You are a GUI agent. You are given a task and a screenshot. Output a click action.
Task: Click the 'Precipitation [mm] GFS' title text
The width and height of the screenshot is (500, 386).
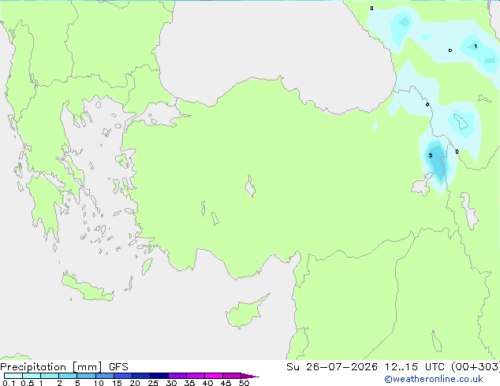(x=64, y=367)
